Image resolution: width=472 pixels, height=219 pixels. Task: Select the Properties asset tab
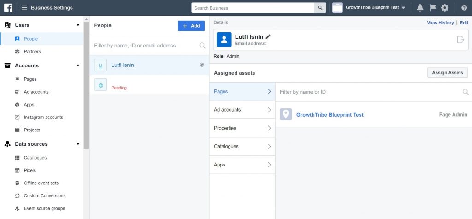pyautogui.click(x=242, y=128)
